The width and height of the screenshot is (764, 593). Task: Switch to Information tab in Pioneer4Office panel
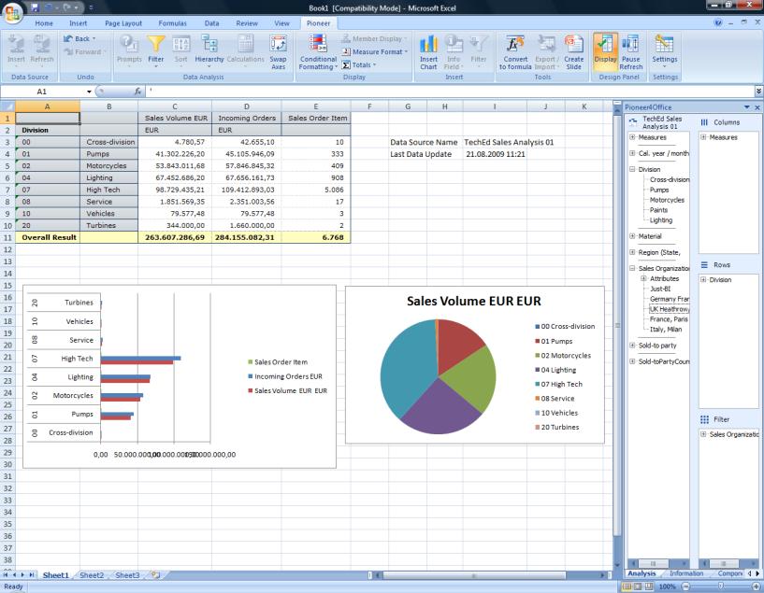(686, 573)
